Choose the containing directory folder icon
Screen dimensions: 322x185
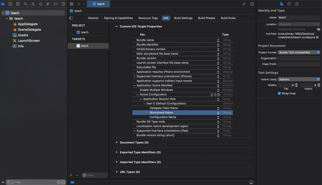[x=319, y=29]
